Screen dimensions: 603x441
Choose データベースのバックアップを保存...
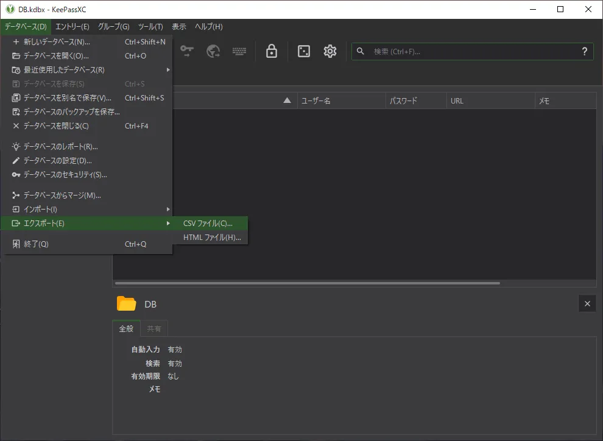(86, 112)
